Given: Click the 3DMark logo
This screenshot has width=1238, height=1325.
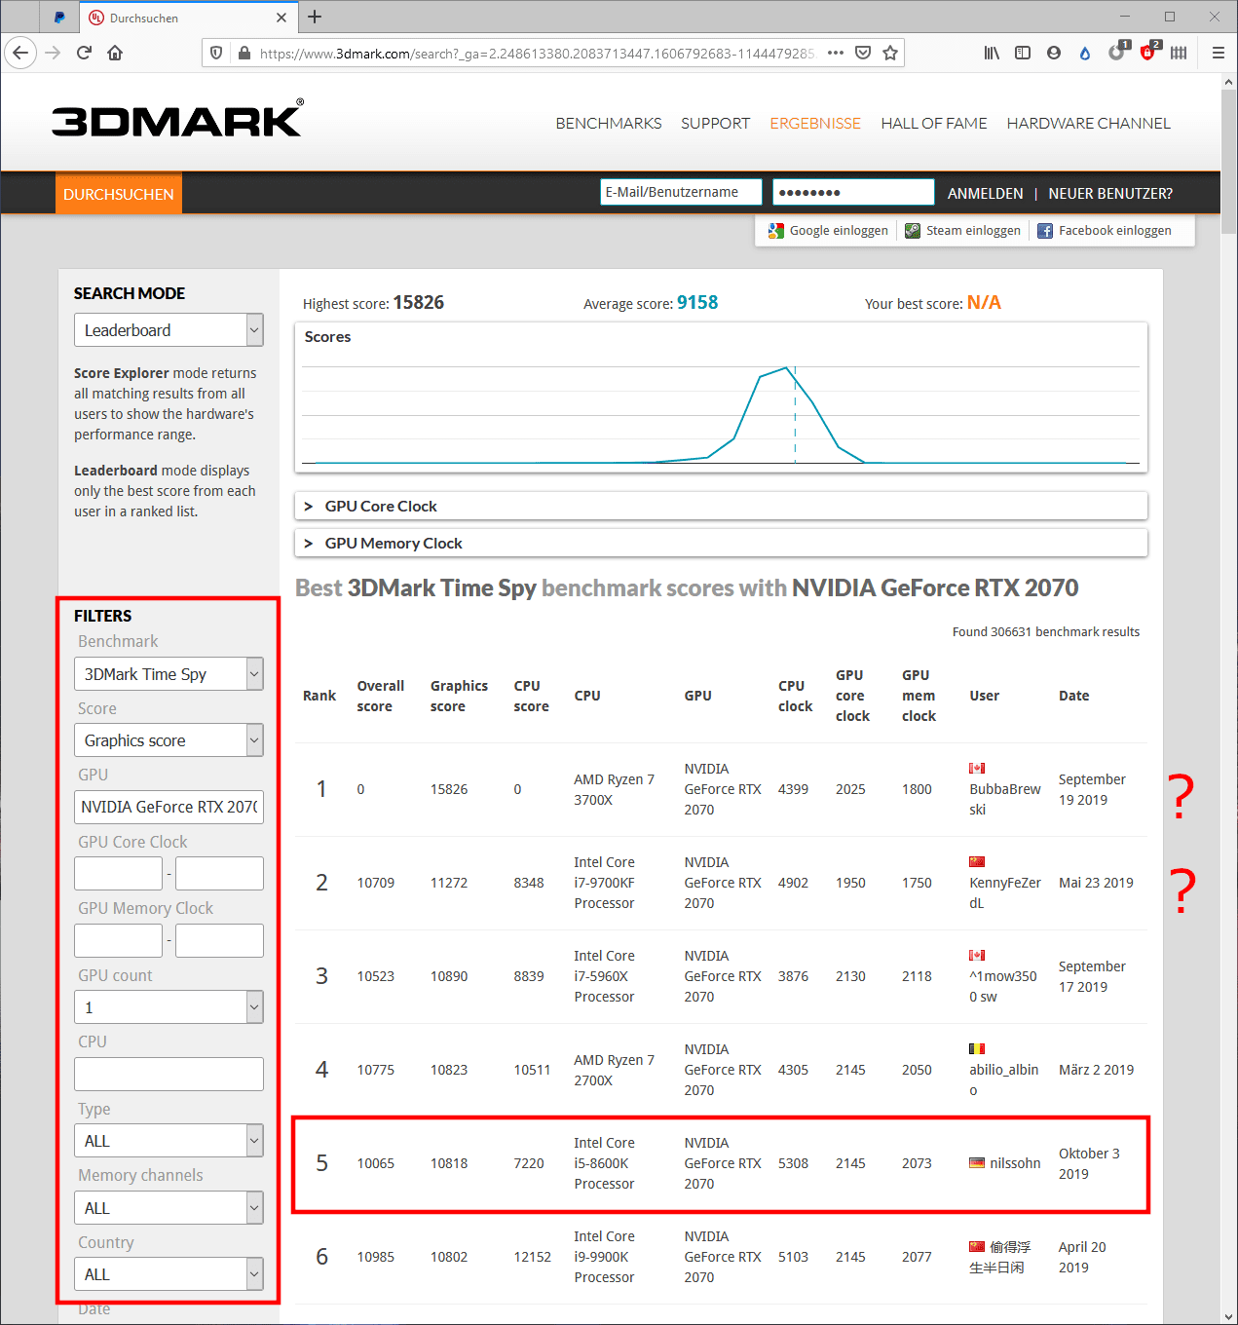Looking at the screenshot, I should (177, 119).
